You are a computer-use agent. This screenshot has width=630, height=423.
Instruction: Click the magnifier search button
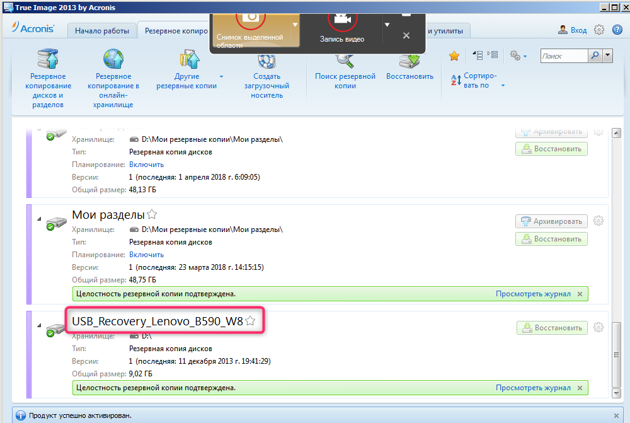595,56
